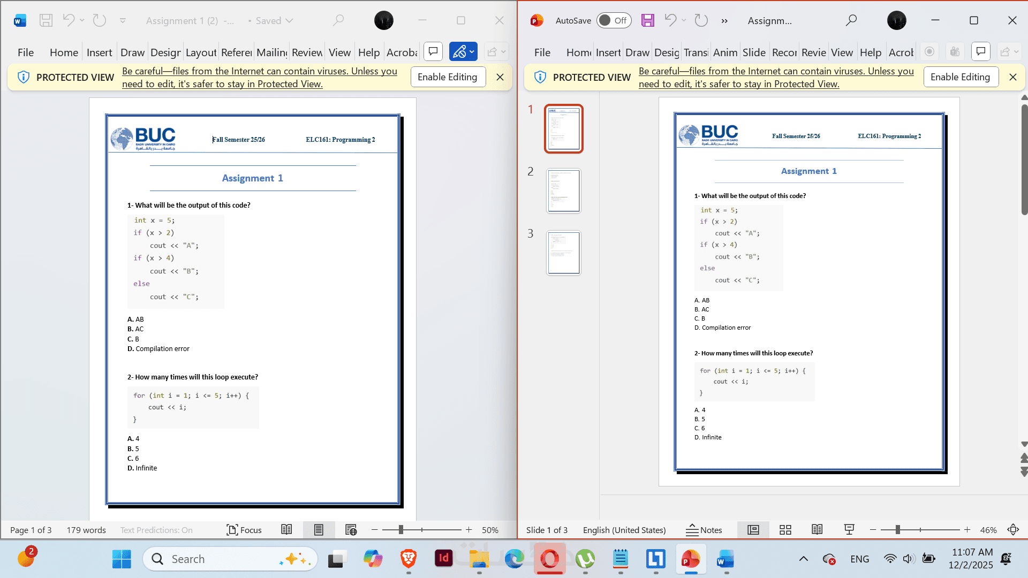Screen dimensions: 1028x578
Task: Switch to Word Web Layout view icon
Action: coord(351,530)
